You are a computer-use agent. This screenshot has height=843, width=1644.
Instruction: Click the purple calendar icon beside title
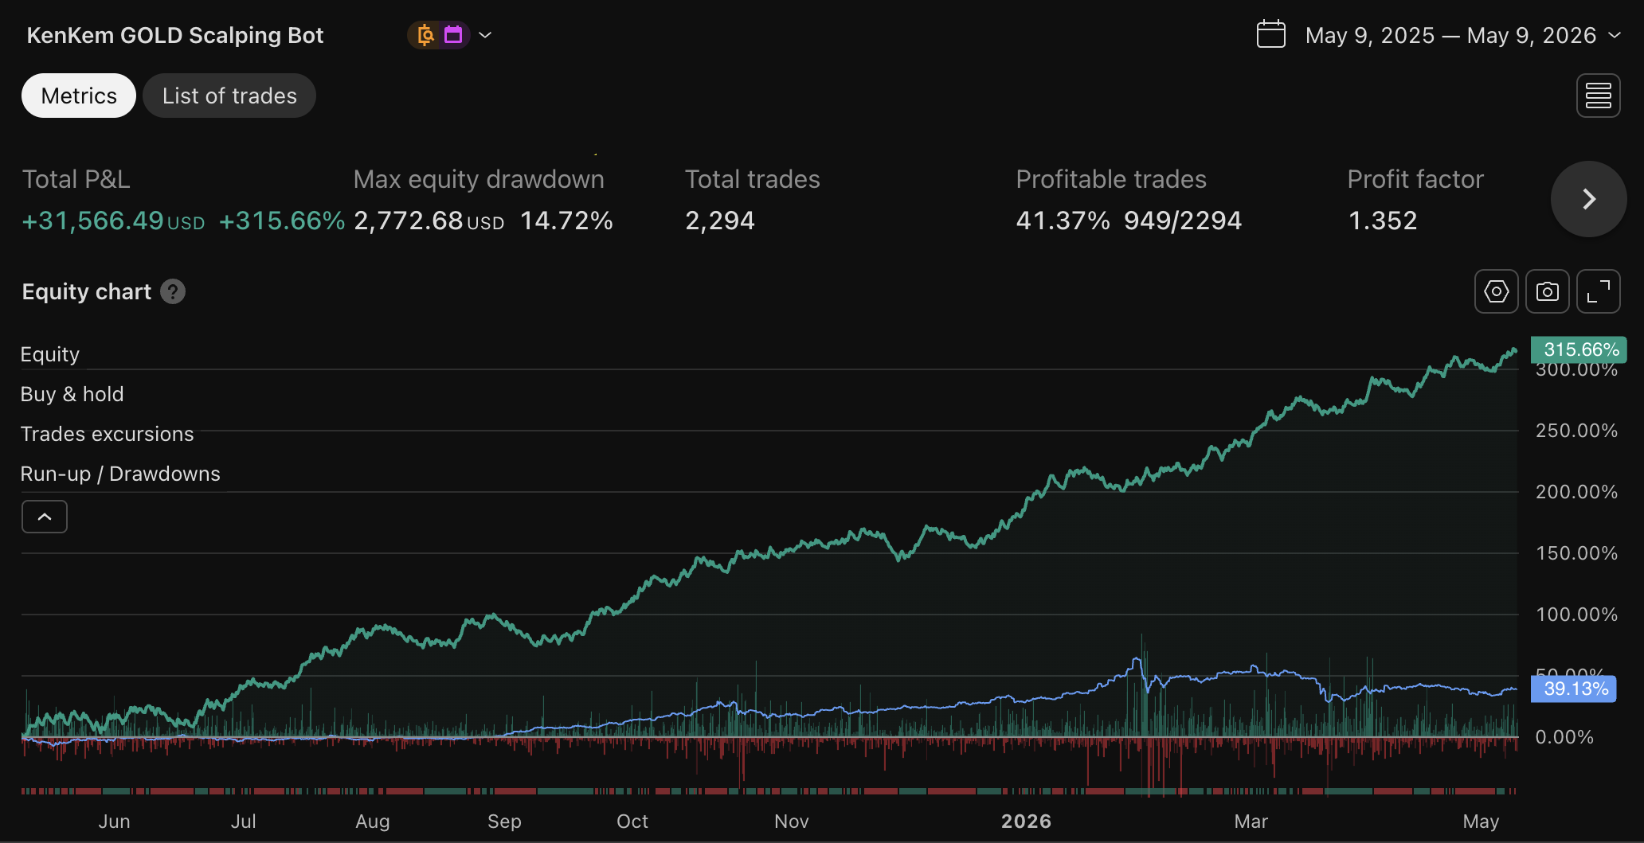coord(453,35)
